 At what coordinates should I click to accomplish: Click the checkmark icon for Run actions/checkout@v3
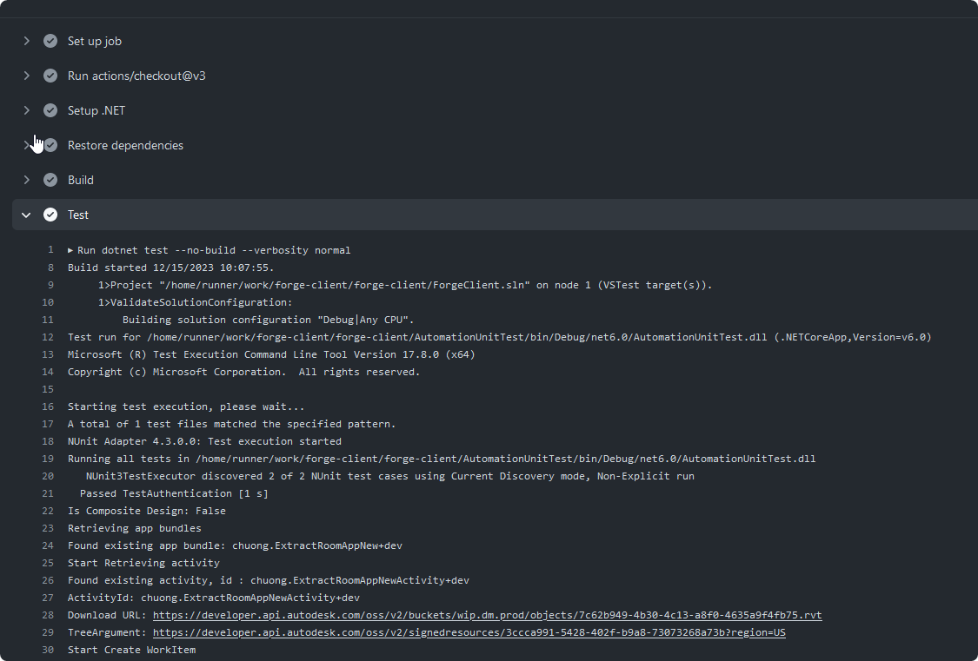[x=50, y=76]
